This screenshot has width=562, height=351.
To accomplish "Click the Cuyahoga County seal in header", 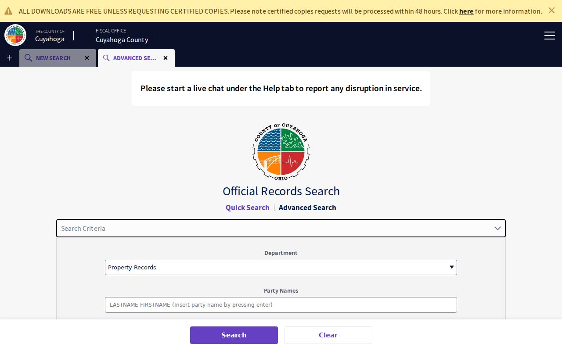I will [15, 35].
